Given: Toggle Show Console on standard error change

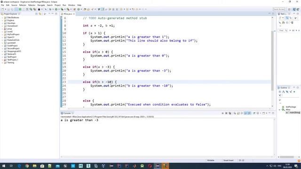Looking at the screenshot, I should [x=249, y=113].
